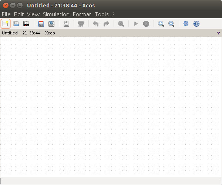
Task: Open file in Scilab current directory icon
Action: pos(26,24)
